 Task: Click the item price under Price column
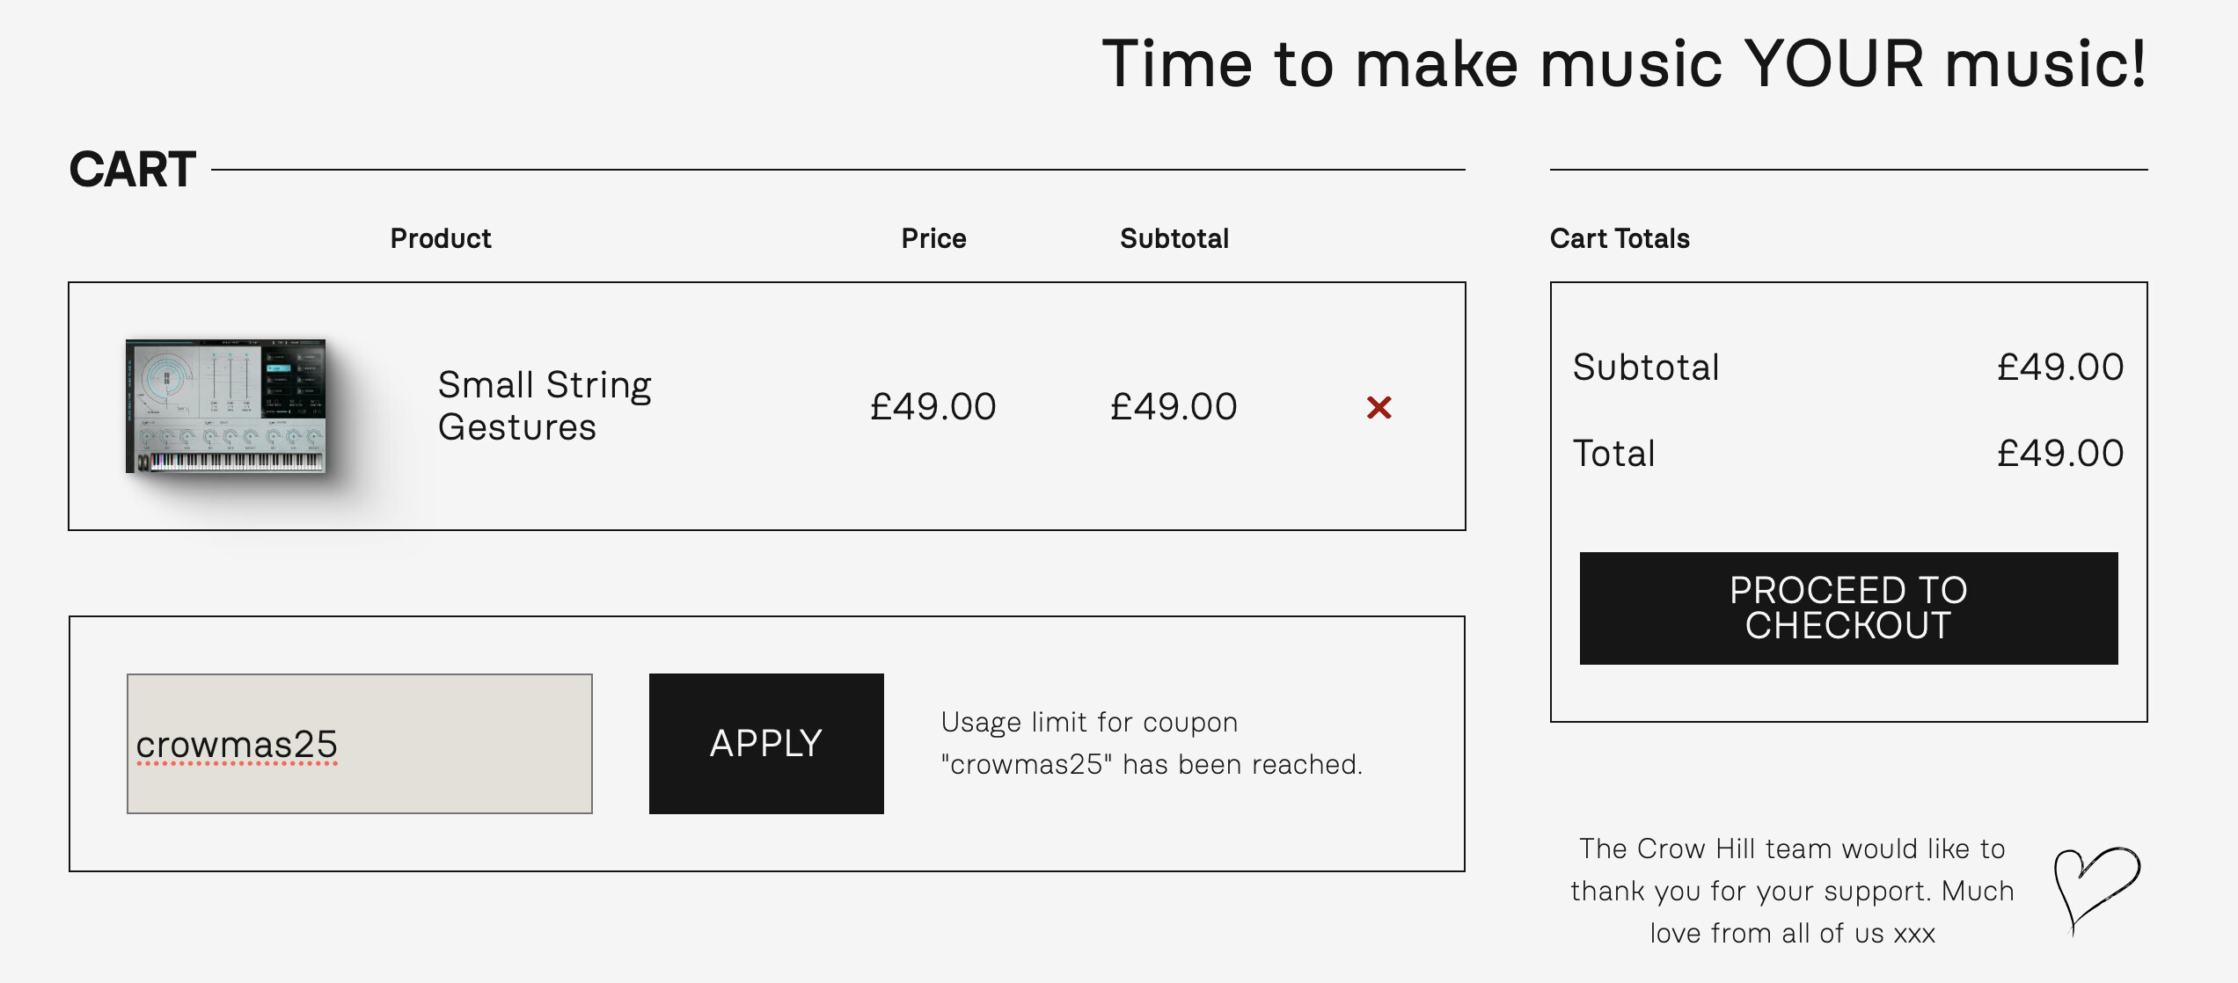pyautogui.click(x=933, y=406)
